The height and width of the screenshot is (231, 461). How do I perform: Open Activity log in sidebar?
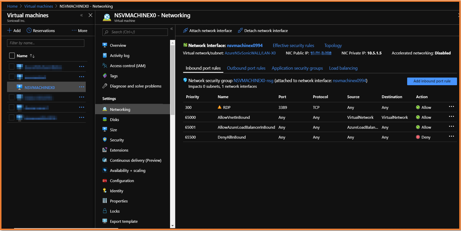(x=119, y=56)
